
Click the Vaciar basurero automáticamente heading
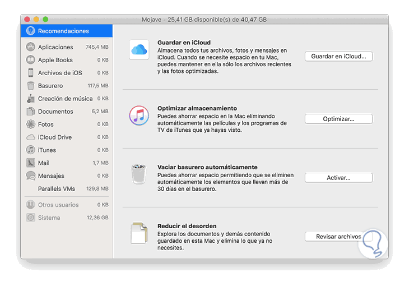click(x=207, y=167)
